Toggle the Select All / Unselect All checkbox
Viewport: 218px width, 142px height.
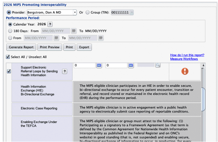[8, 57]
